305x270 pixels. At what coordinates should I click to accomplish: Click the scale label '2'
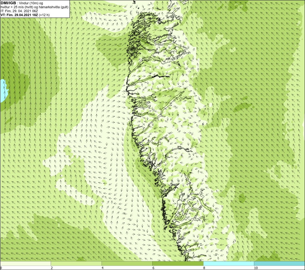point(52,268)
